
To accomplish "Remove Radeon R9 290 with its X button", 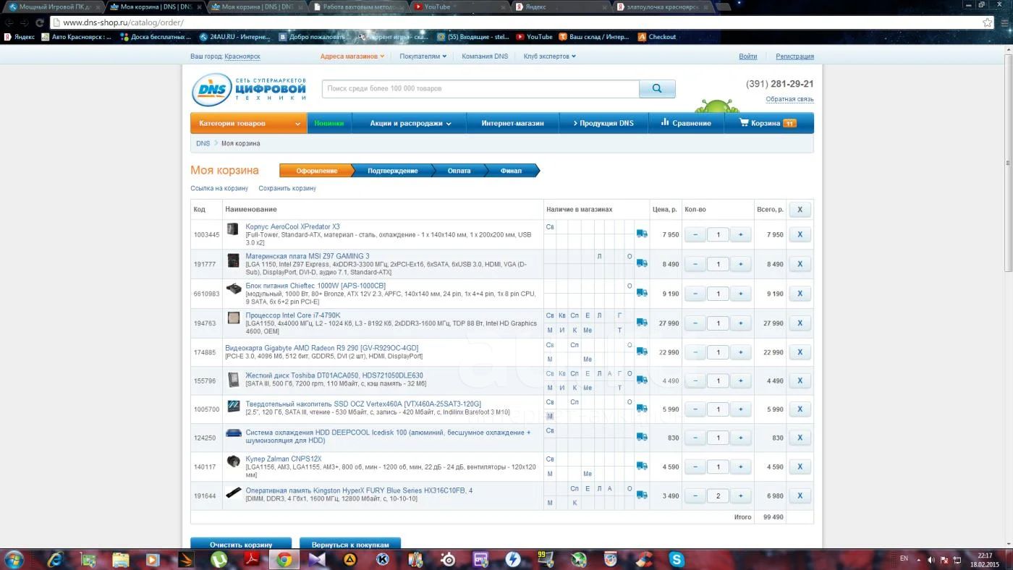I will click(800, 352).
